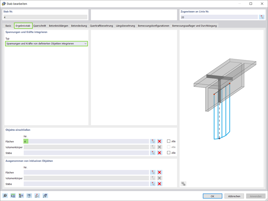Viewport: 268px width, 201px height.
Task: Enable Alle checkbox for Flächen
Action: [169, 141]
